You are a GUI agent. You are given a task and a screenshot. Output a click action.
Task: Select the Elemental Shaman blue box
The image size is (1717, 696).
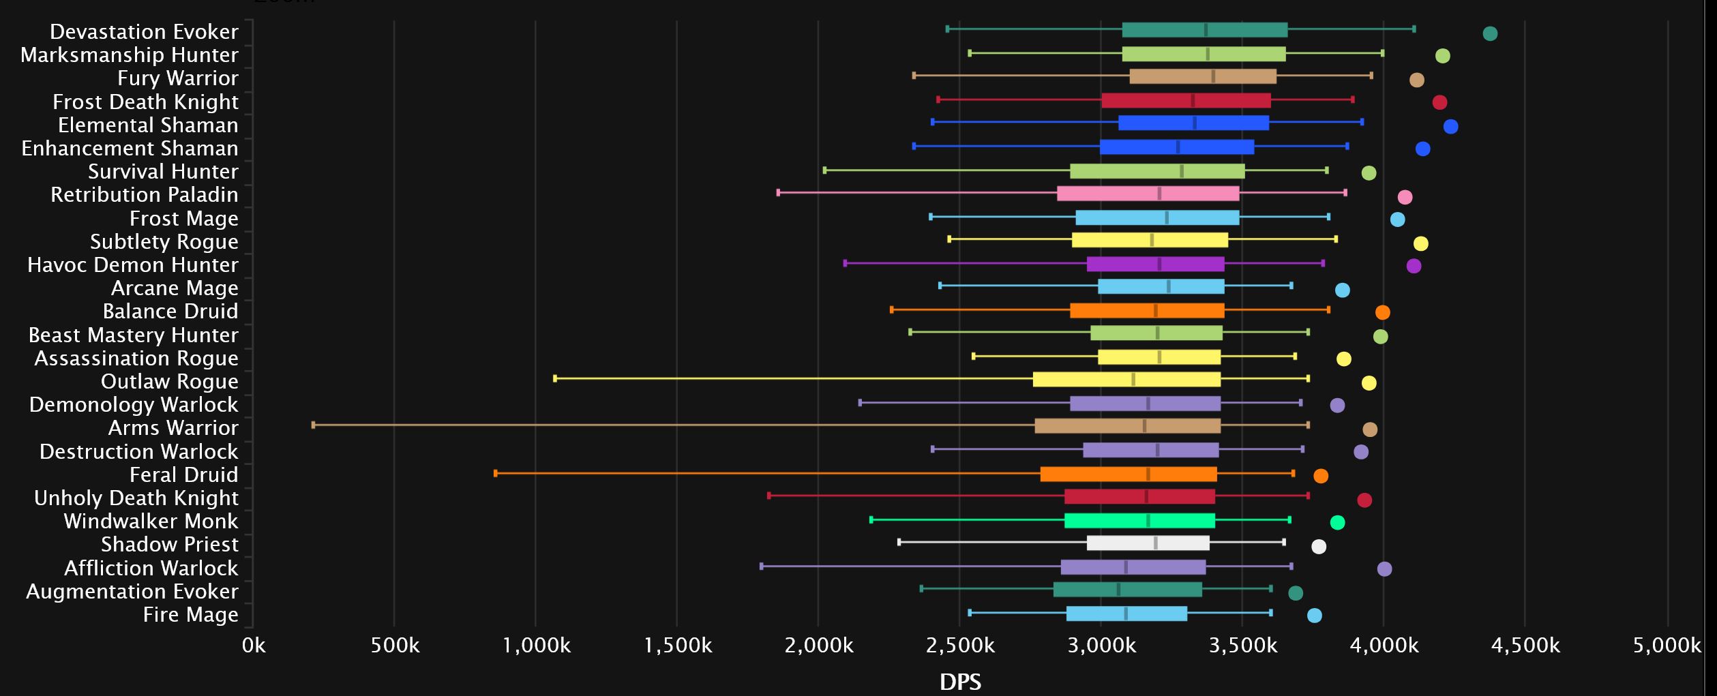pos(1193,123)
